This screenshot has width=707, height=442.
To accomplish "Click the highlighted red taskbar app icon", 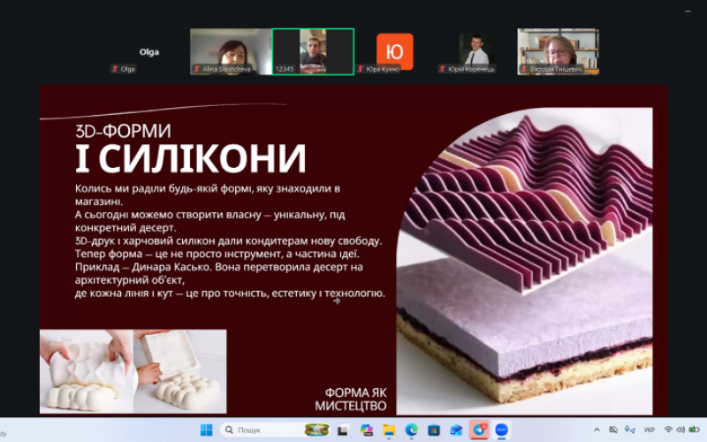I will tap(479, 431).
